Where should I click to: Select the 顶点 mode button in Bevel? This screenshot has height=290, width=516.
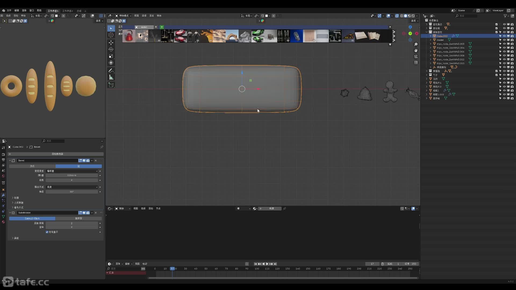[32, 166]
